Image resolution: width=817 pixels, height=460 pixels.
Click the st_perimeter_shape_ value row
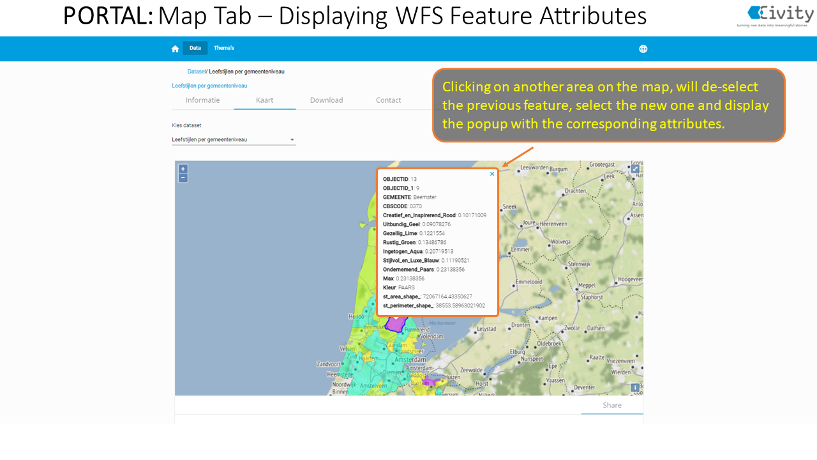click(x=434, y=305)
